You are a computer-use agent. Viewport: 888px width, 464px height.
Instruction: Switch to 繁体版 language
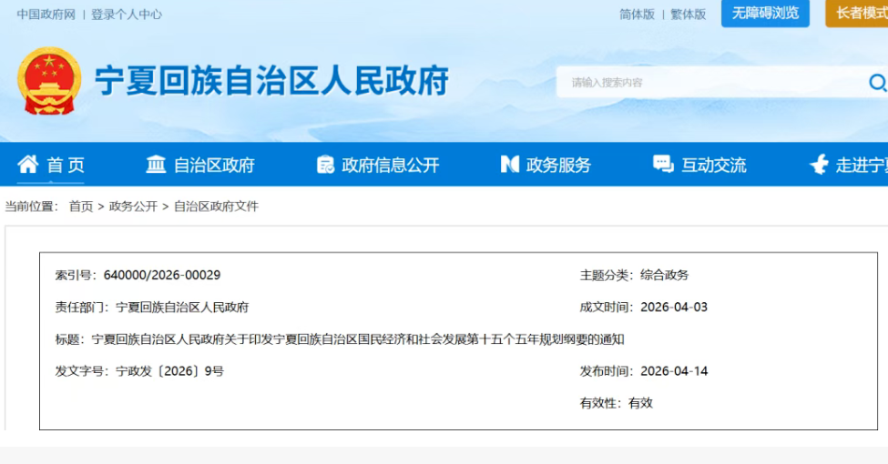(688, 14)
